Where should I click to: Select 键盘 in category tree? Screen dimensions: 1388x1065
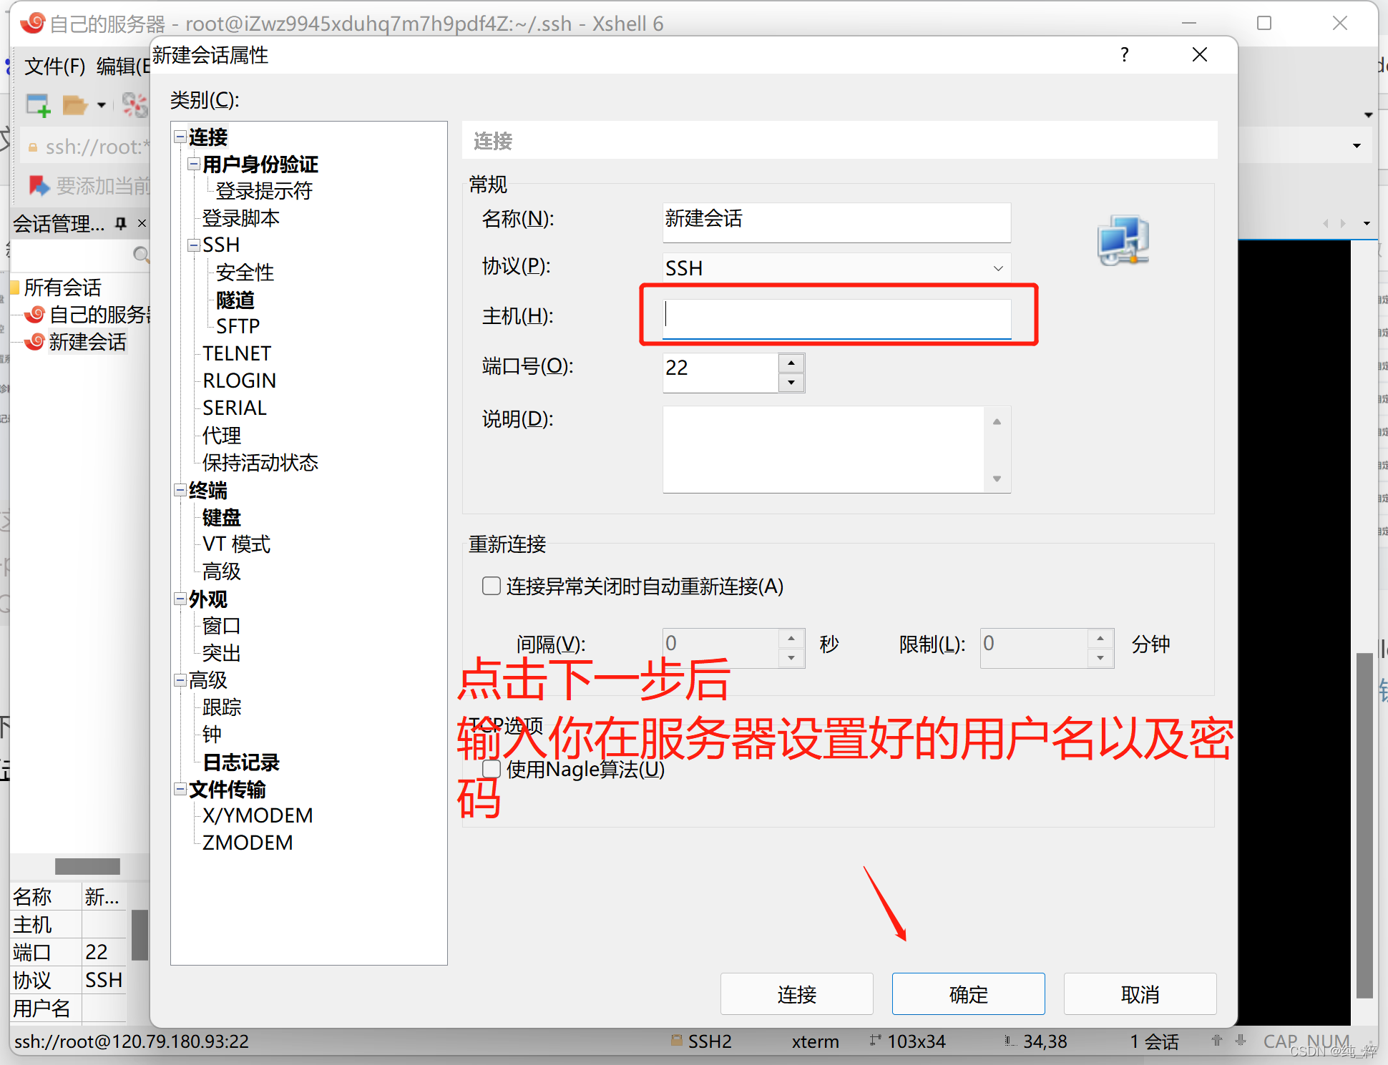pyautogui.click(x=222, y=517)
